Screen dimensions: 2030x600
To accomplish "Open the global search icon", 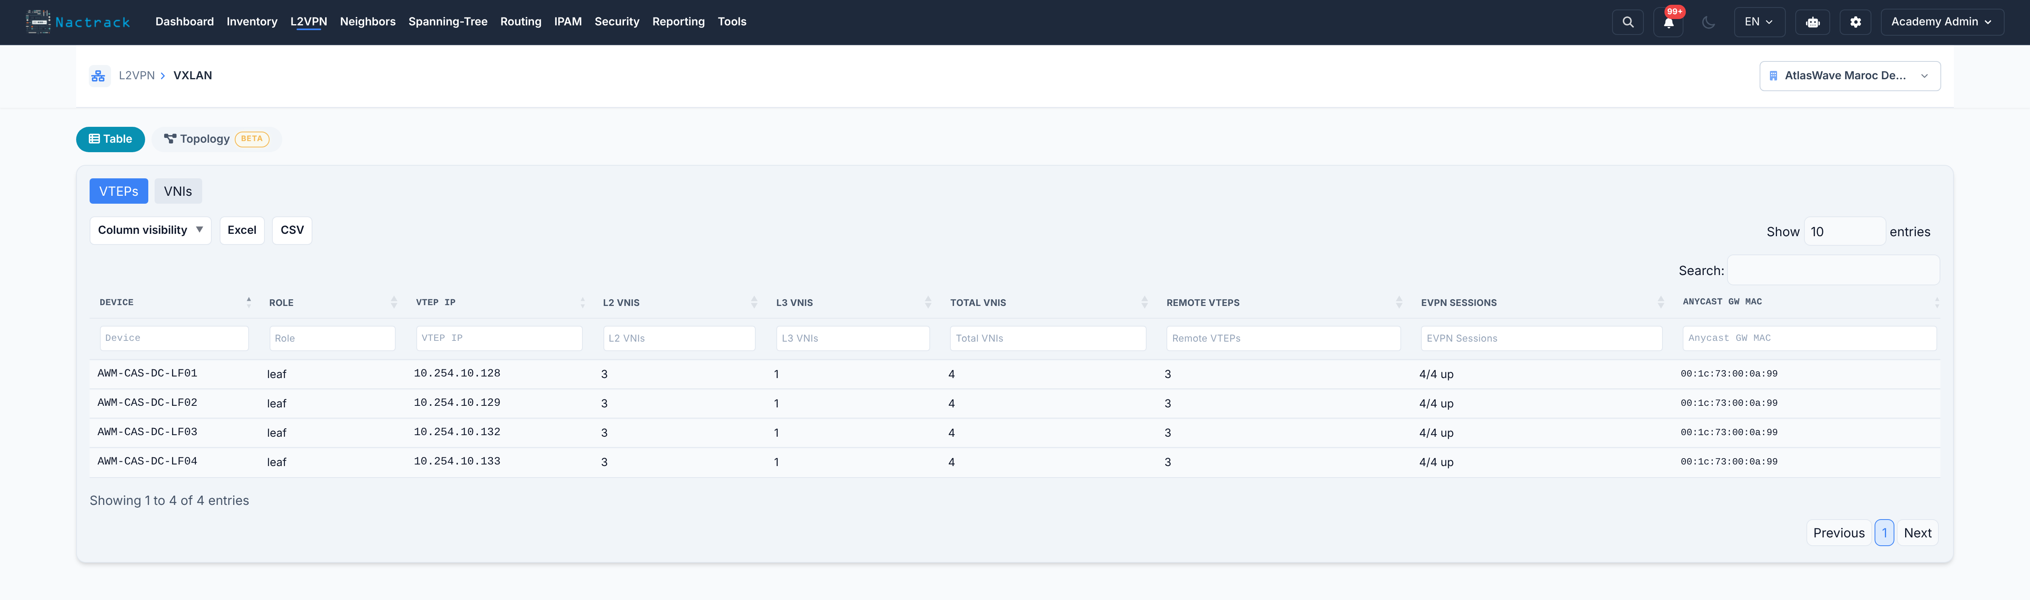I will point(1627,22).
